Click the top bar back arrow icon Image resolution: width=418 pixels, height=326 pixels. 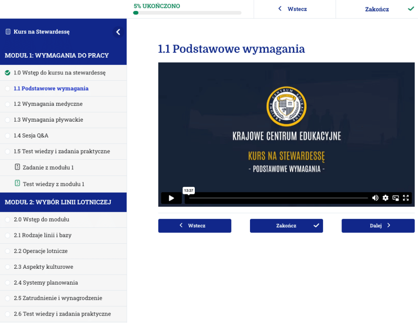[x=280, y=8]
